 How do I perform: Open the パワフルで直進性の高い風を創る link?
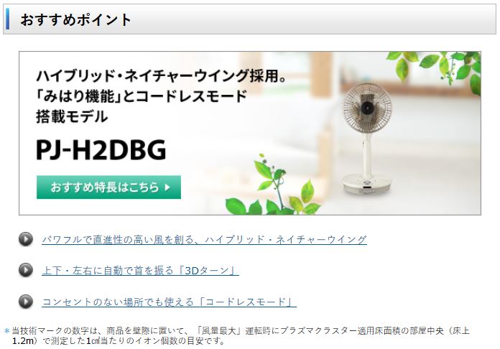[204, 239]
